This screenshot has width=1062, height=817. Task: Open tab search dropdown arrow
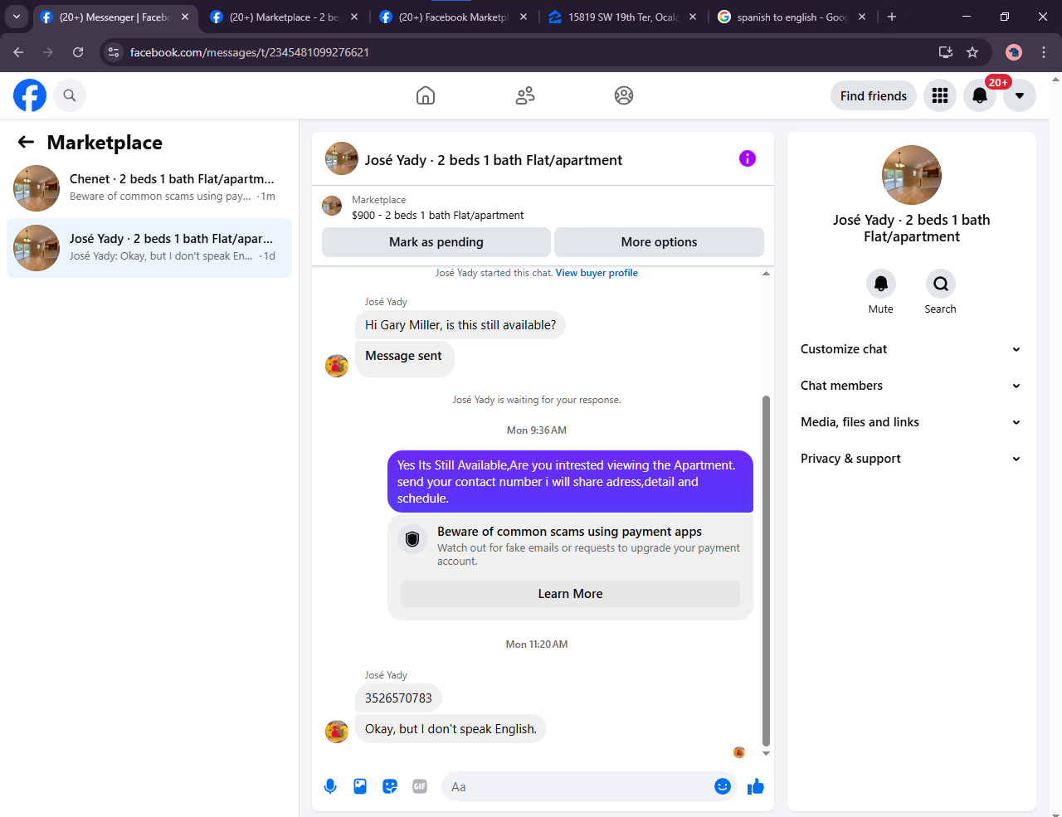(x=17, y=17)
